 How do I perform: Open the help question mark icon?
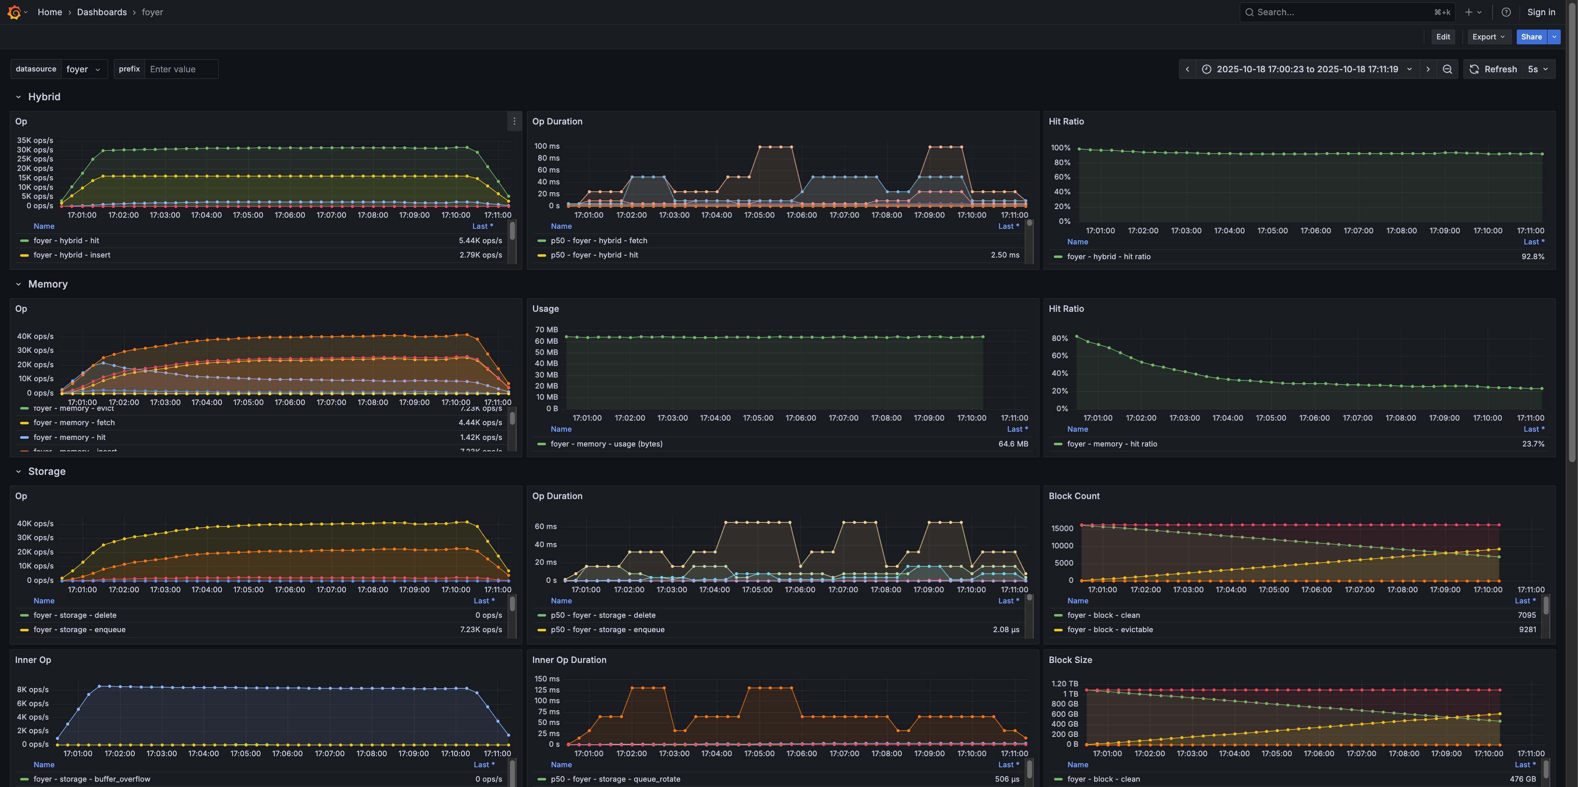(x=1506, y=12)
